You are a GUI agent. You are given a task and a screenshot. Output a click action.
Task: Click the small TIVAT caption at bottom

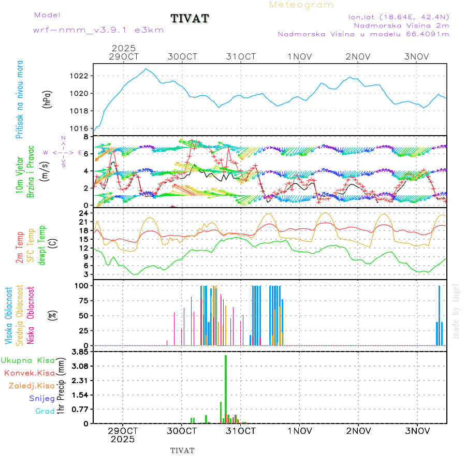[x=182, y=450]
